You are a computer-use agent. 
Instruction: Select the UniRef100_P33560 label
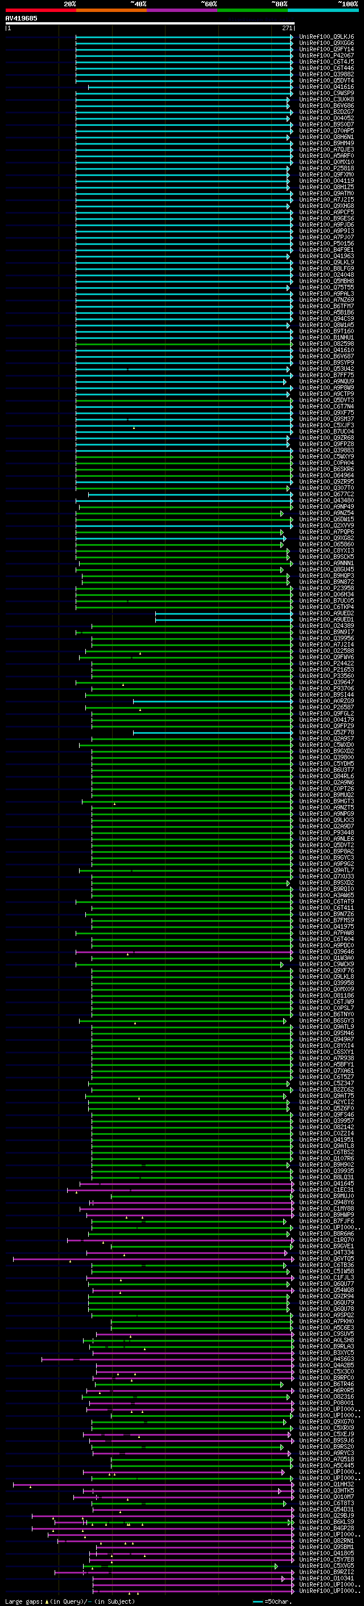(326, 676)
